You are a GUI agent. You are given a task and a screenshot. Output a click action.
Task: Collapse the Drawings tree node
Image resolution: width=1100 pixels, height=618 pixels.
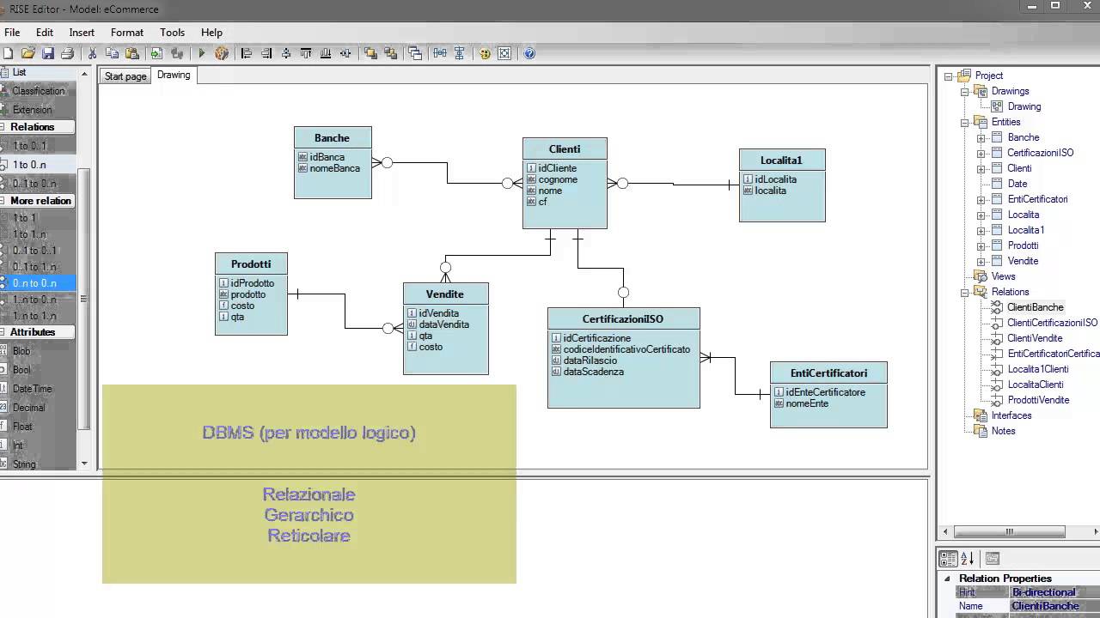coord(964,91)
